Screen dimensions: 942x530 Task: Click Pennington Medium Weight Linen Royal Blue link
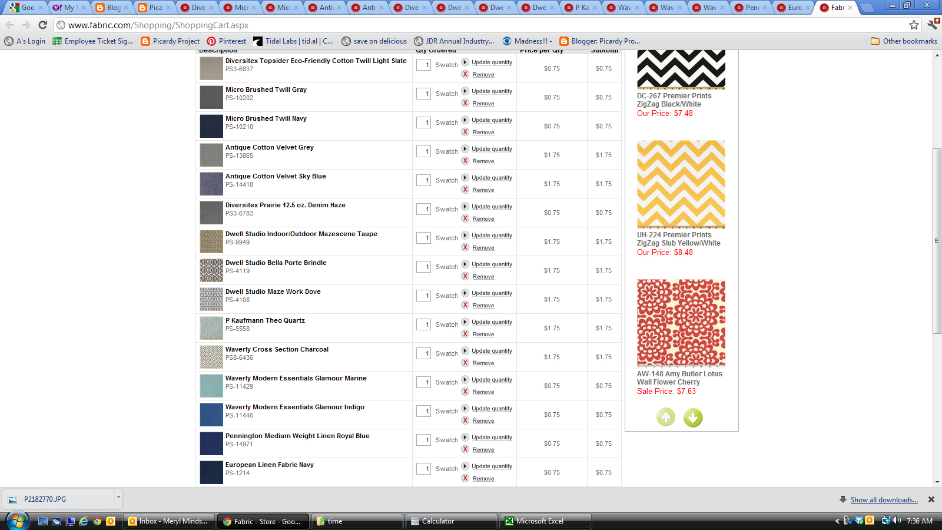pos(297,436)
